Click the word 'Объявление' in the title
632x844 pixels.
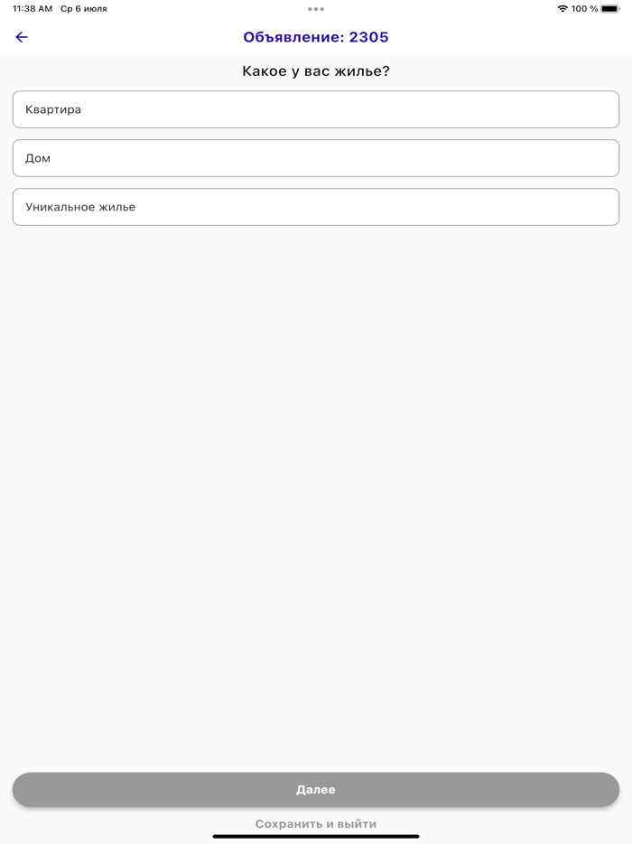[x=293, y=37]
